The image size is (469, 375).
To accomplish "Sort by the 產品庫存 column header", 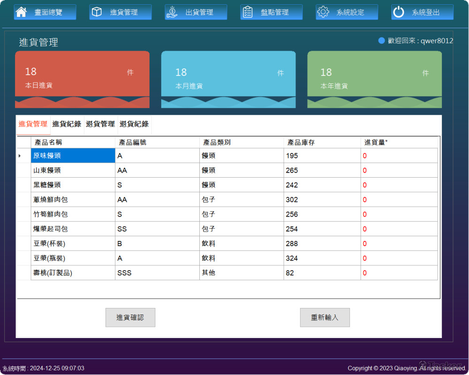I will [x=322, y=142].
